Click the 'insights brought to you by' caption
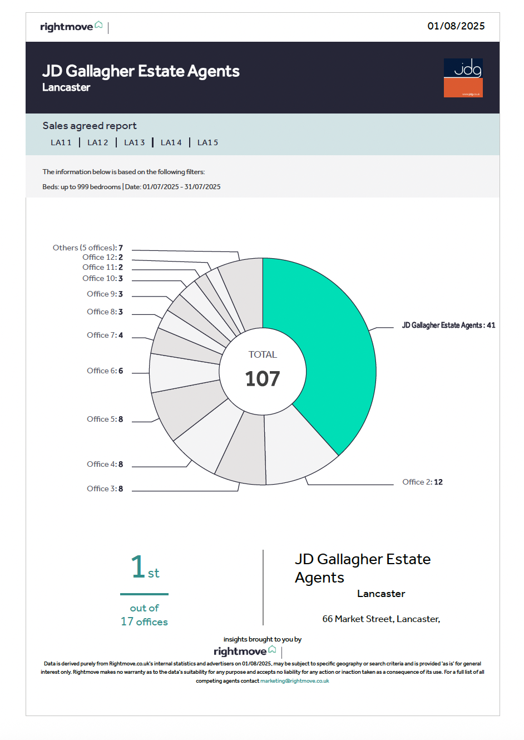The image size is (524, 740). (x=263, y=639)
